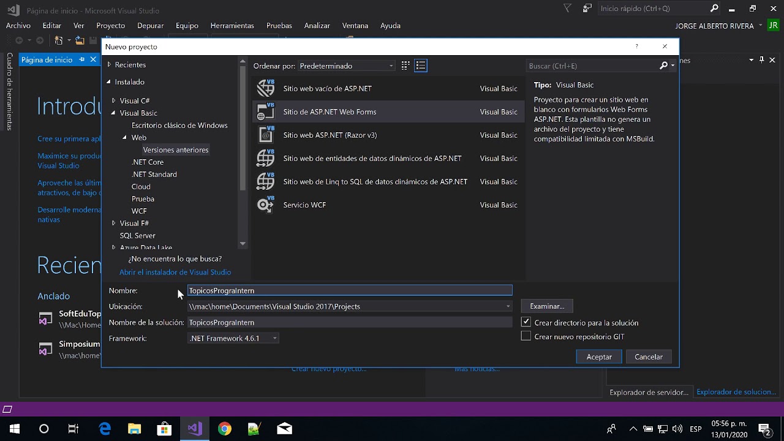Click the Linq to SQL template icon
784x441 pixels.
pos(266,181)
